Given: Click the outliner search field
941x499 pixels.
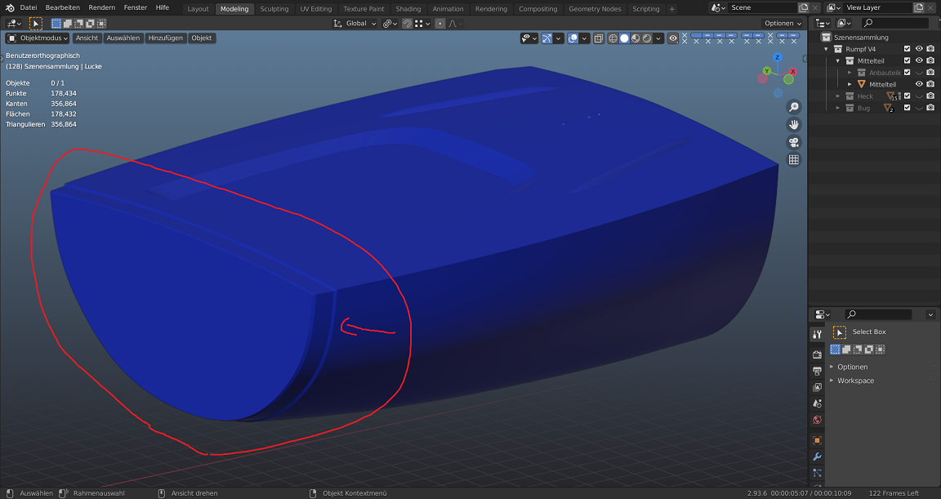Looking at the screenshot, I should tap(894, 23).
